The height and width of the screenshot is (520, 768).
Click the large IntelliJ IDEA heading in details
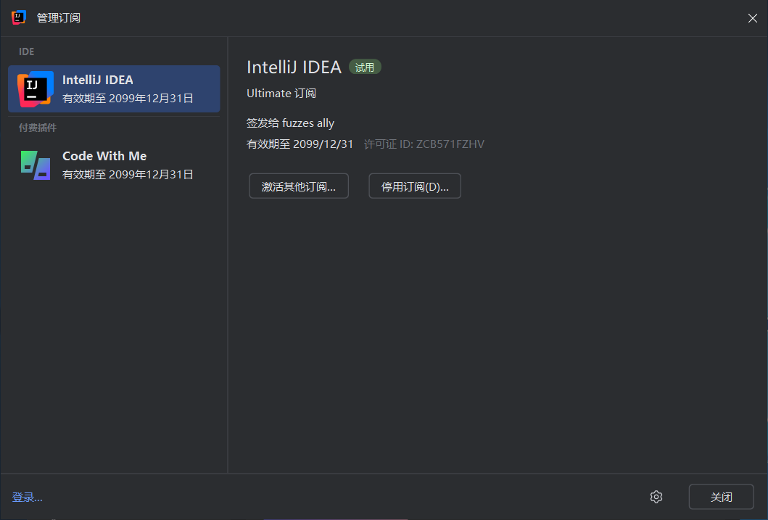point(294,67)
